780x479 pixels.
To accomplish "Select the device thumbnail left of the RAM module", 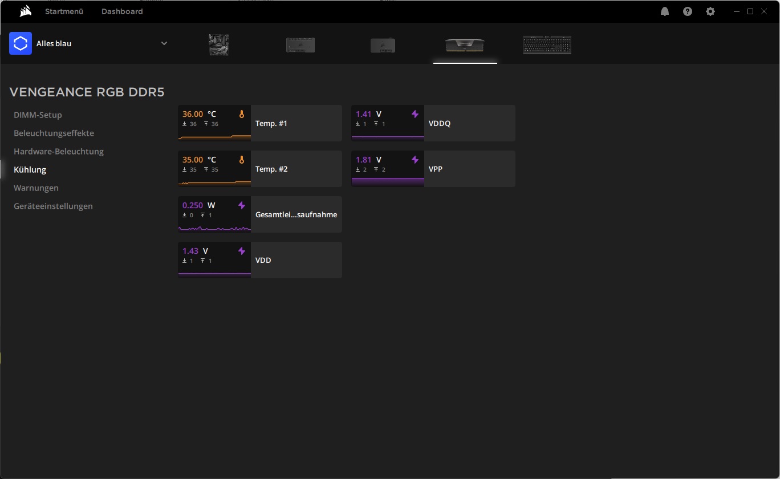I will (383, 46).
